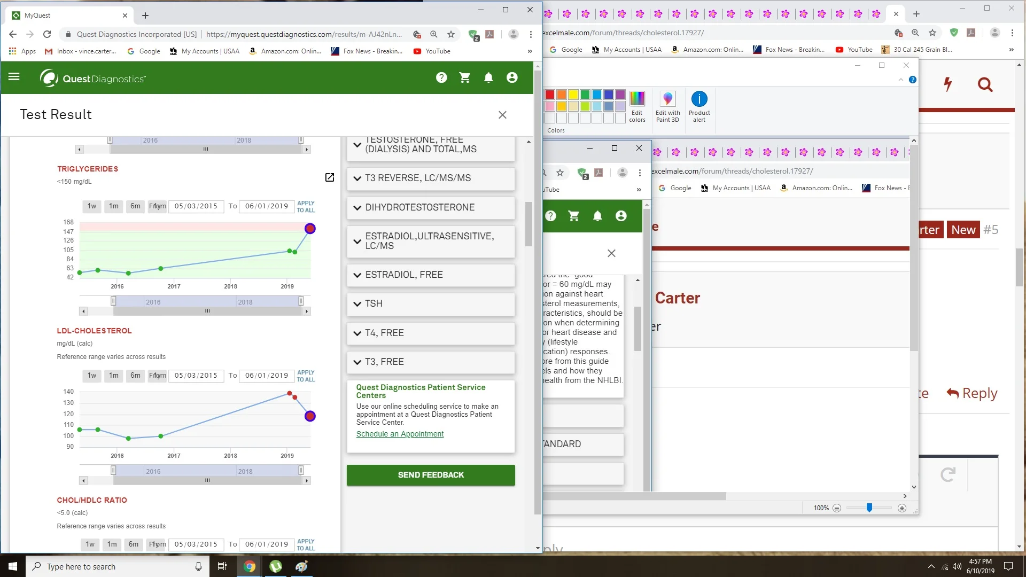The image size is (1026, 577).
Task: Select 1m range on Chol/HDLC Ratio chart
Action: [112, 544]
